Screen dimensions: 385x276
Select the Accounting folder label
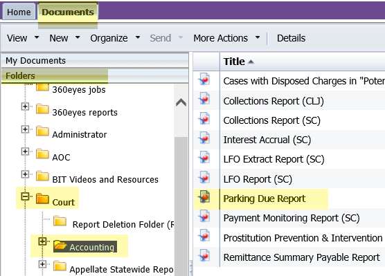(x=92, y=248)
